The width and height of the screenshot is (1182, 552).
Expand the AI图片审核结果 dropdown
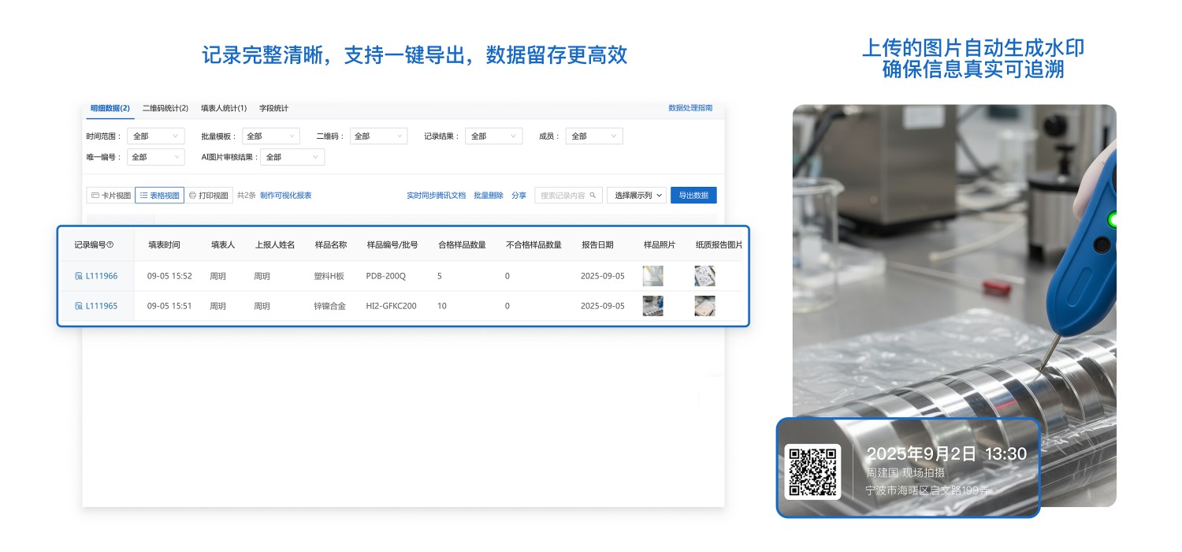click(292, 157)
